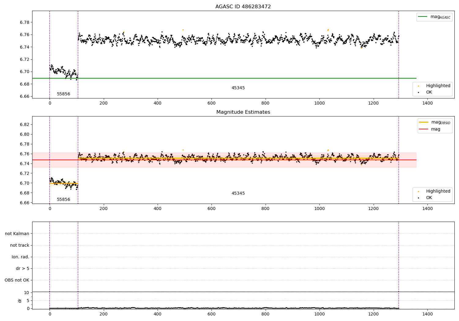Image resolution: width=459 pixels, height=321 pixels.
Task: Select the Ion. rad. axis label
Action: (x=21, y=257)
